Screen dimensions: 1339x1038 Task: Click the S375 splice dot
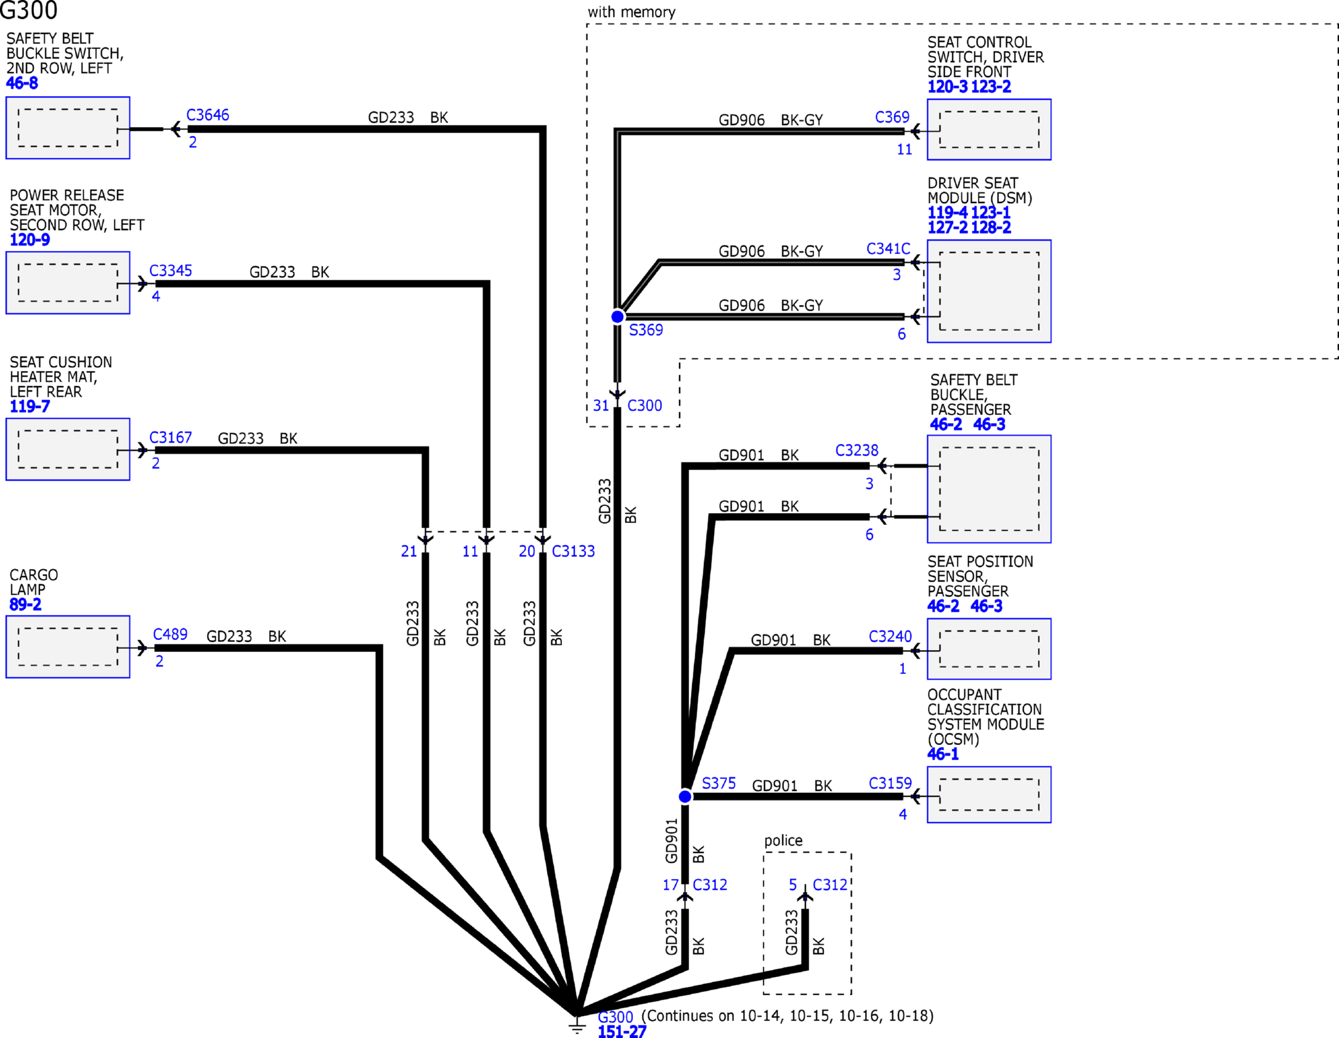(685, 797)
